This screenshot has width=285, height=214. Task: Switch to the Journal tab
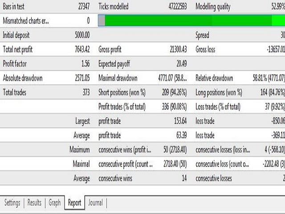pos(95,202)
